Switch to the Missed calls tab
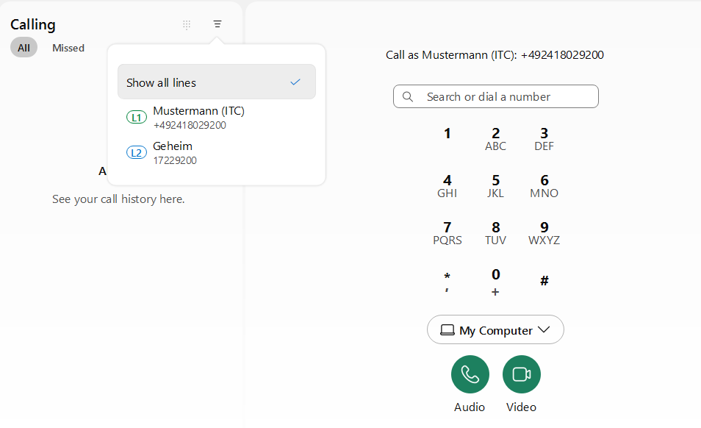Viewport: 701px width, 428px height. (68, 48)
